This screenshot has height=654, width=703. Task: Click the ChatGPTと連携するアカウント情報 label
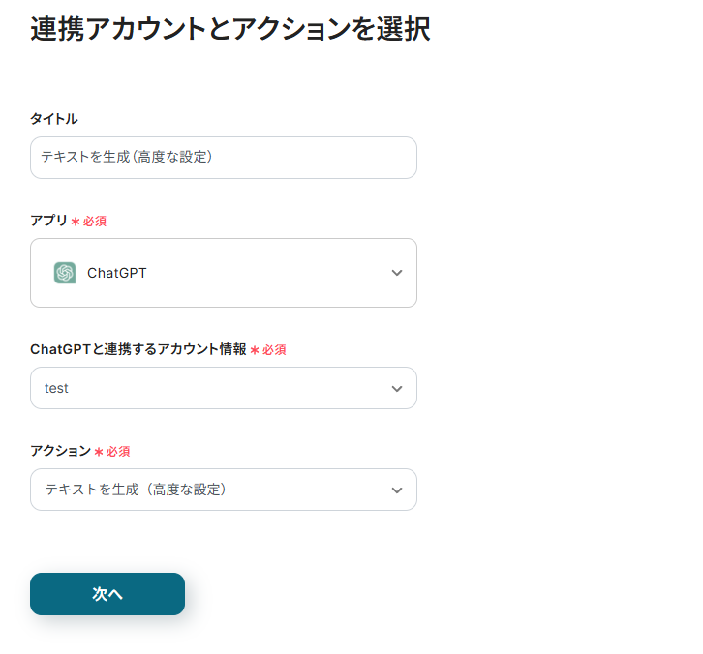[x=138, y=349]
